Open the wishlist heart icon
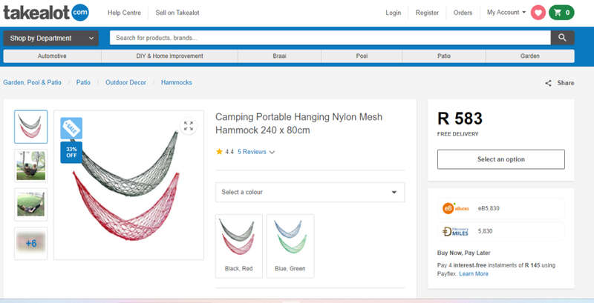This screenshot has height=303, width=594. (538, 13)
